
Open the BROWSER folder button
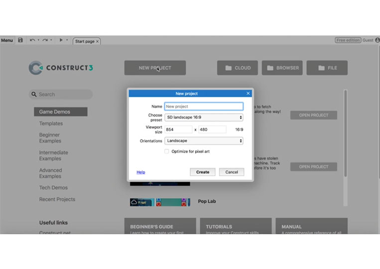tap(282, 68)
